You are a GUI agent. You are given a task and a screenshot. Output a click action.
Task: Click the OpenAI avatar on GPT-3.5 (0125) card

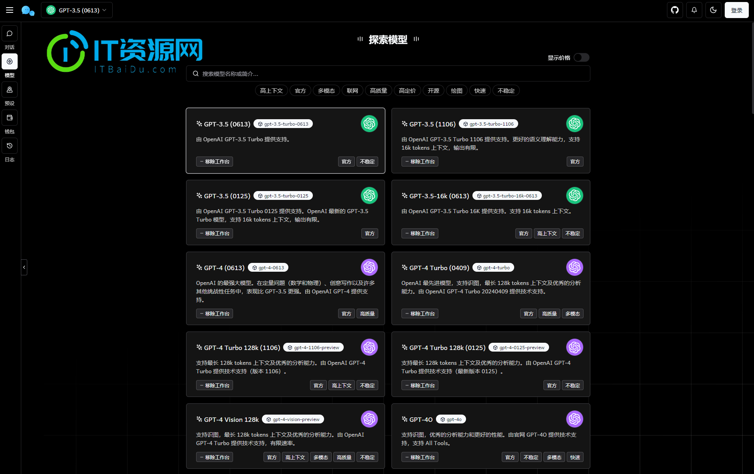click(x=369, y=195)
